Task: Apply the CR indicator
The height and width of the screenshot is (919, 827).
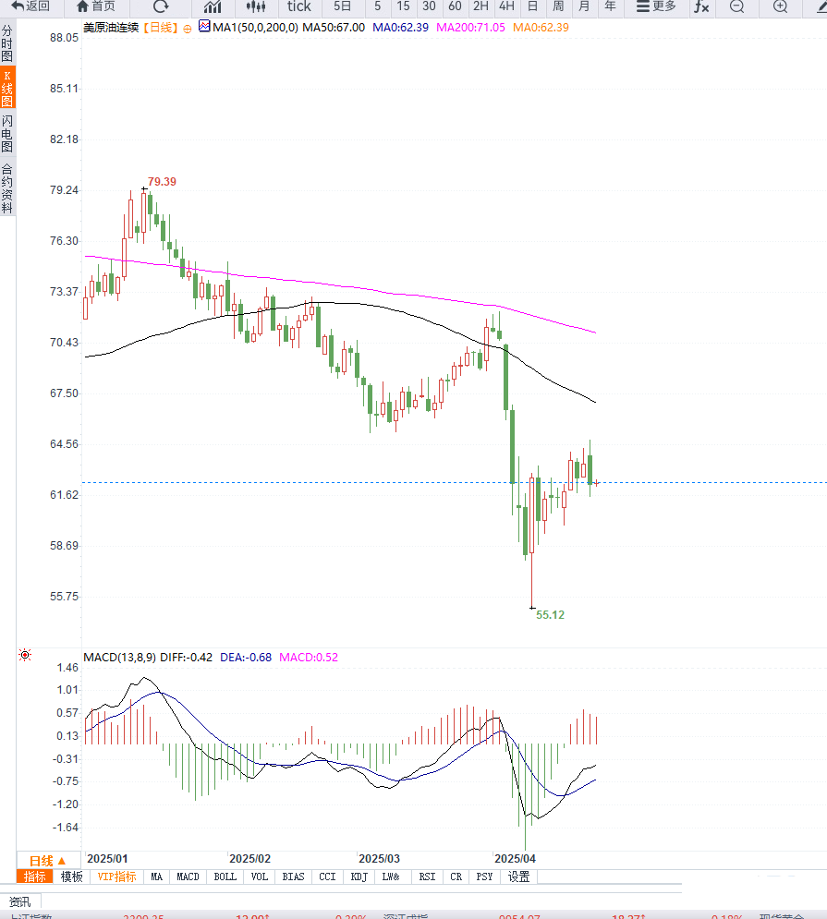Action: click(x=456, y=877)
